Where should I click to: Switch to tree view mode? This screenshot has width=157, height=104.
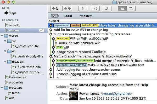[x=131, y=9]
